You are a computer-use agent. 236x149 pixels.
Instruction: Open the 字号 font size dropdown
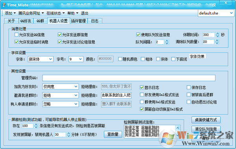coord(76,59)
